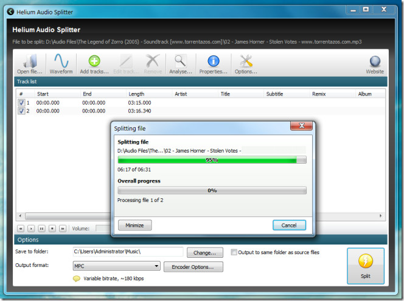Image resolution: width=404 pixels, height=301 pixels.
Task: Click the yellow bitrate hint bubble icon
Action: point(77,279)
